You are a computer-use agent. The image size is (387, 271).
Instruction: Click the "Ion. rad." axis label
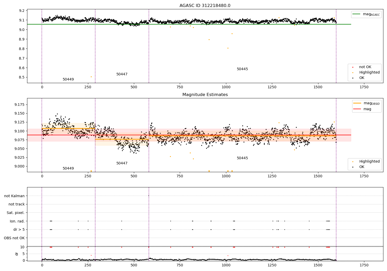click(x=17, y=221)
